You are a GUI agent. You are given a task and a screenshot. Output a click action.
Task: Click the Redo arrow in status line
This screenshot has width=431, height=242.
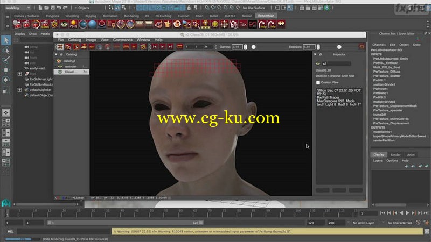[65, 8]
